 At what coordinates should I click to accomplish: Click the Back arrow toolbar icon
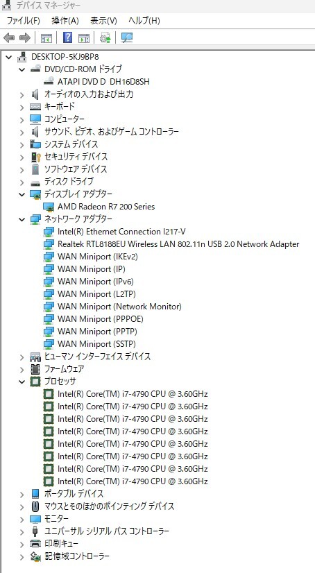click(9, 37)
